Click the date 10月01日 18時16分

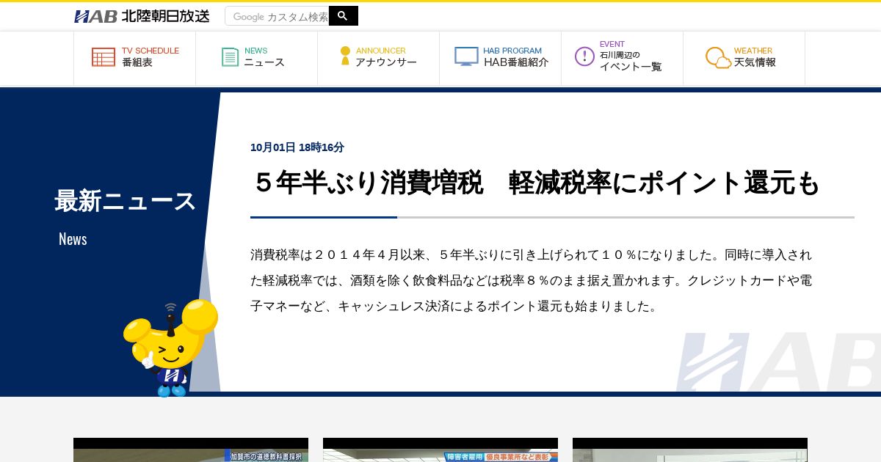click(x=297, y=147)
